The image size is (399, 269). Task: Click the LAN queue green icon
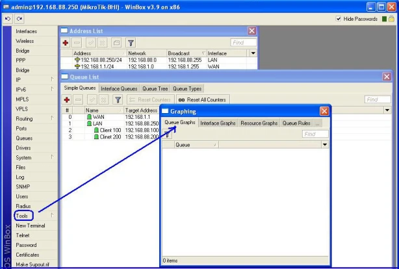point(89,123)
